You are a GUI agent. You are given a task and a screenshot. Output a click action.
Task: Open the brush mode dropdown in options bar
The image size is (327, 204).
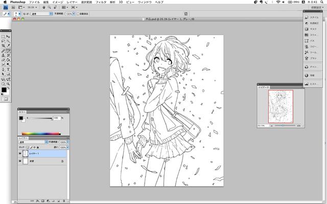42,14
